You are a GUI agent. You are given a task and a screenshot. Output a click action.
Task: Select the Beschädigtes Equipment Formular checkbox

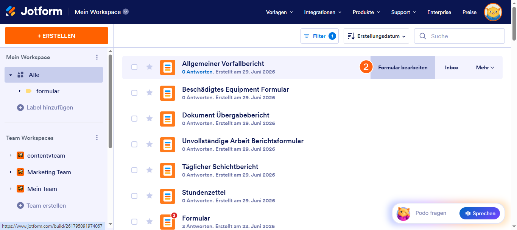[134, 93]
